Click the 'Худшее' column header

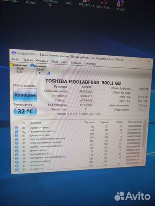coord(104,122)
